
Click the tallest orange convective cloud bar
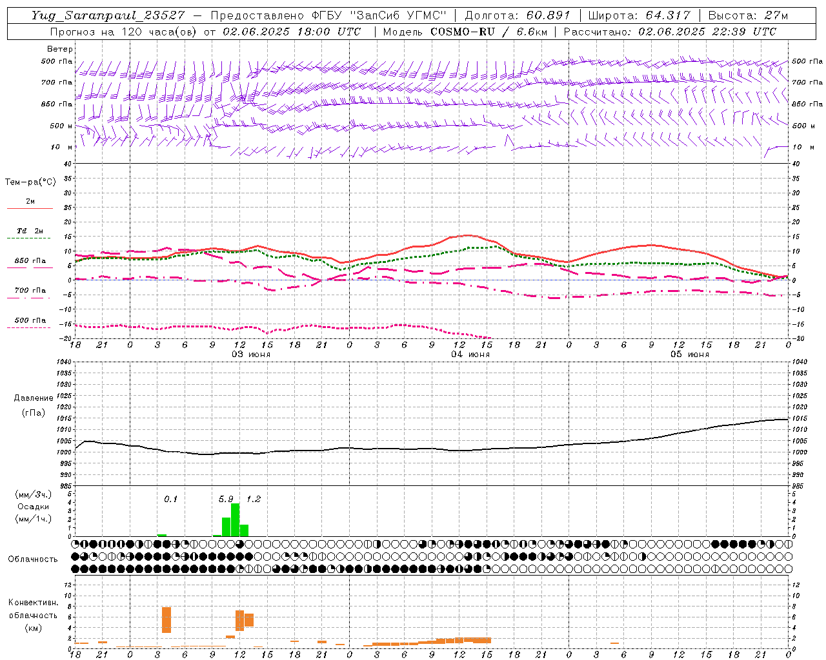point(166,619)
